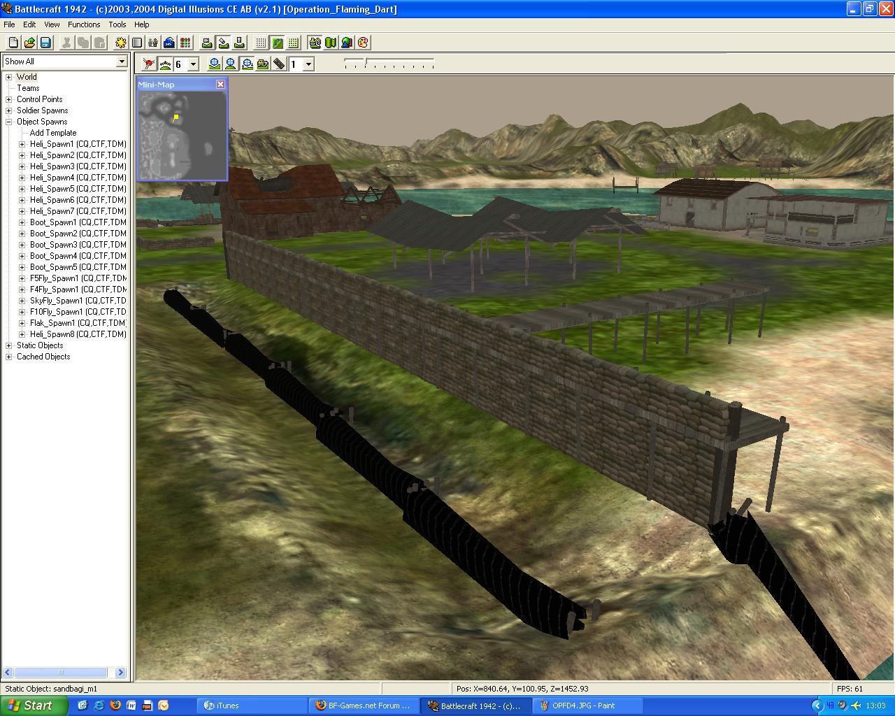Open the Windows Start button
895x716 pixels.
pyautogui.click(x=34, y=706)
